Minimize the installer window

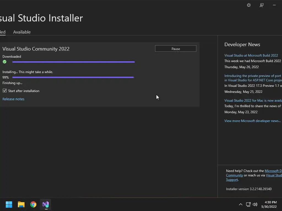(x=274, y=5)
